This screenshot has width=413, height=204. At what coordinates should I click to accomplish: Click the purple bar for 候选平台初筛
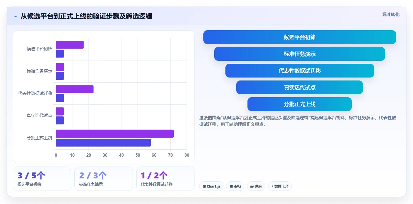tap(70, 45)
